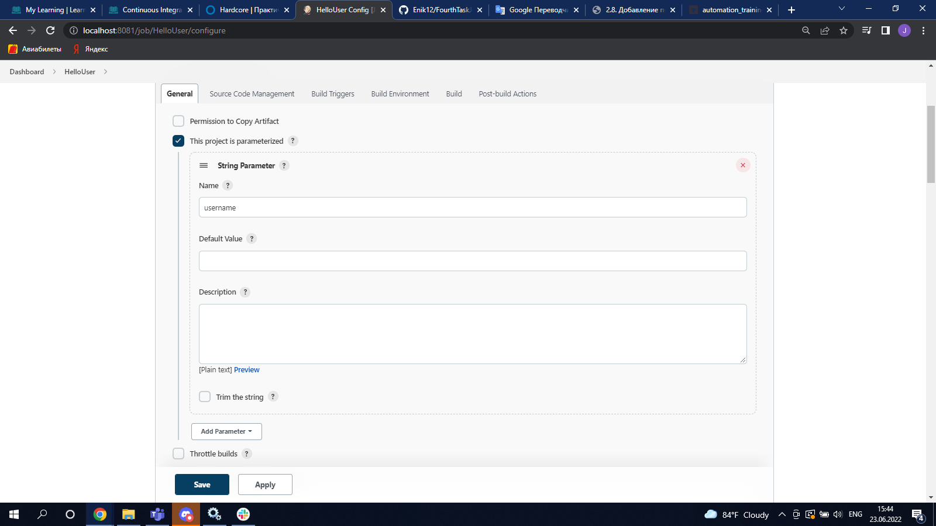Open Slack from taskbar

pos(243,514)
